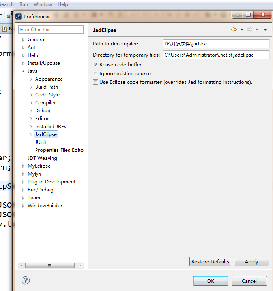The width and height of the screenshot is (273, 291).
Task: Click the back navigation arrow icon
Action: [234, 30]
